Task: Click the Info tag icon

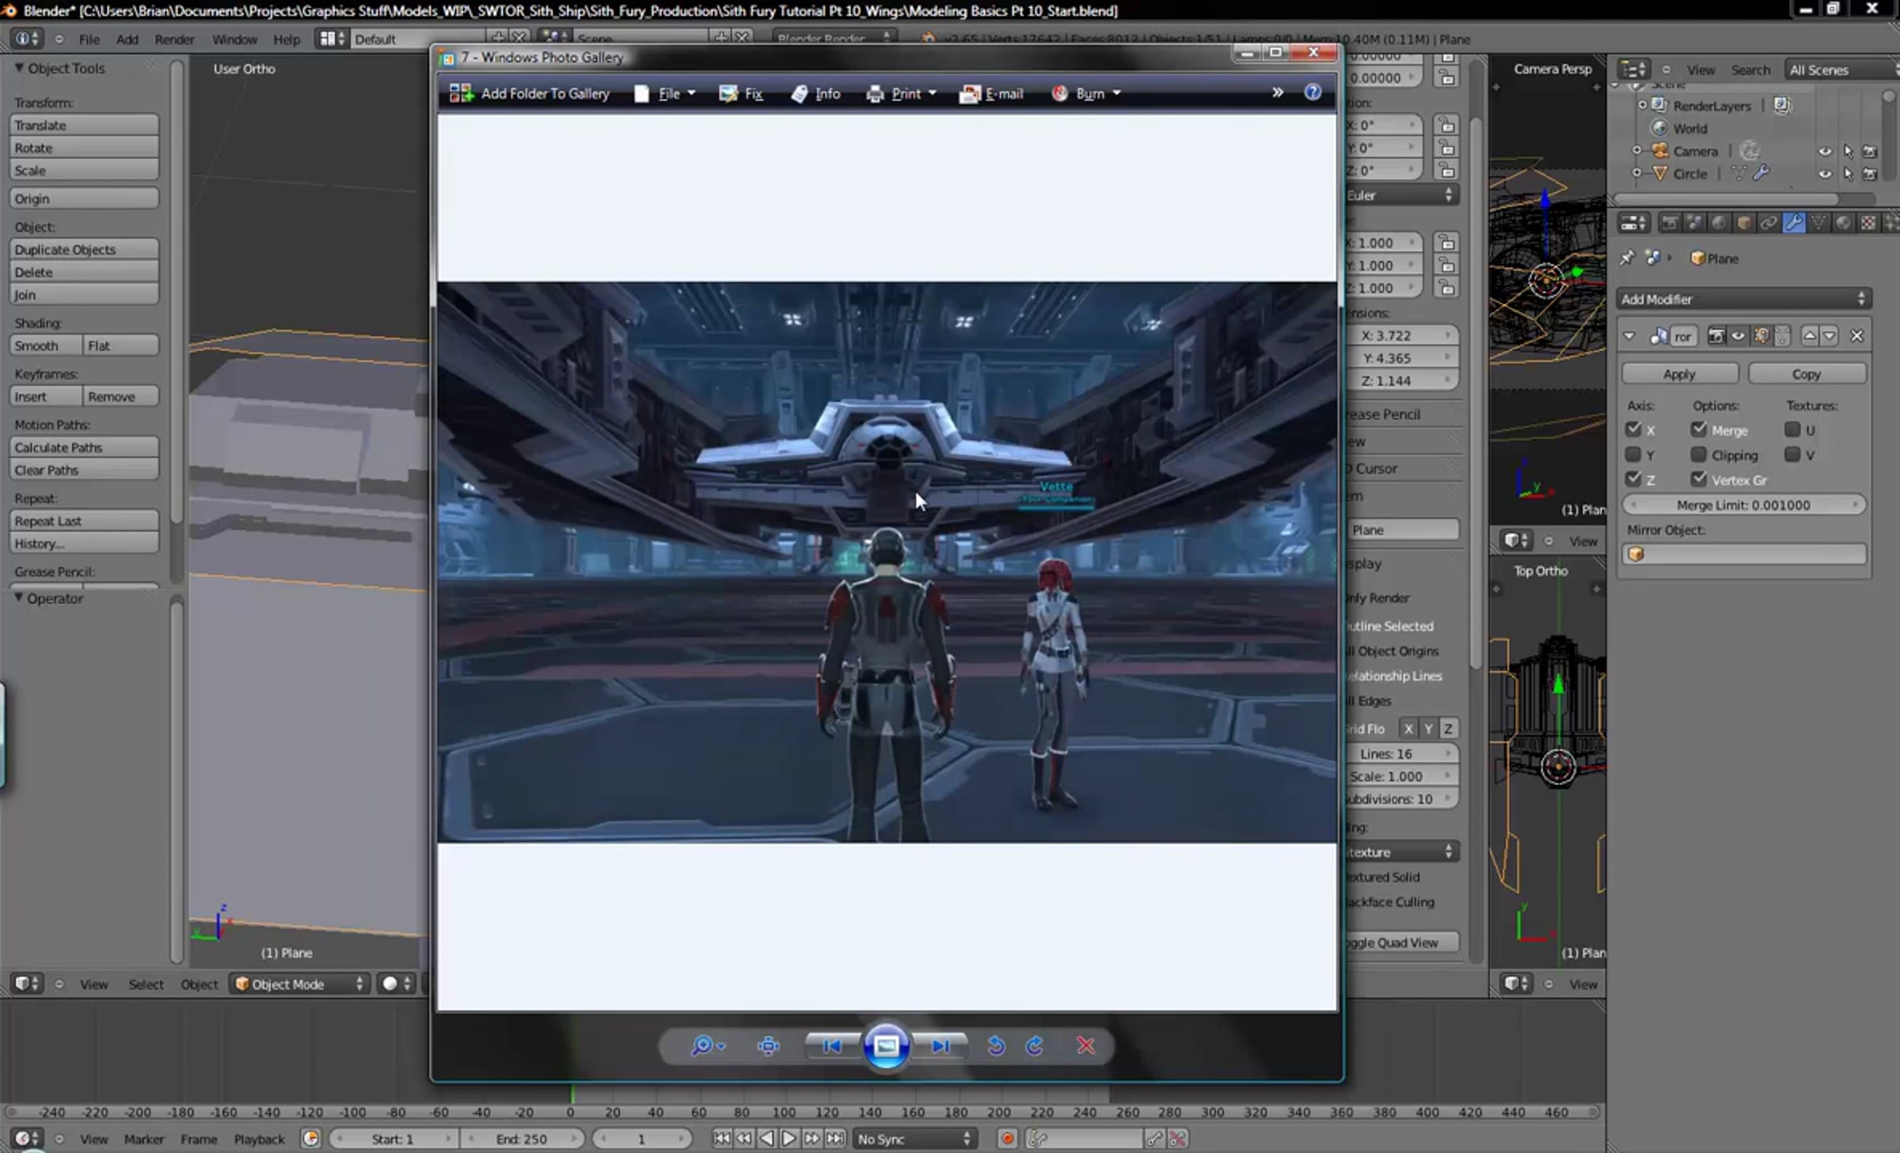Action: (800, 93)
